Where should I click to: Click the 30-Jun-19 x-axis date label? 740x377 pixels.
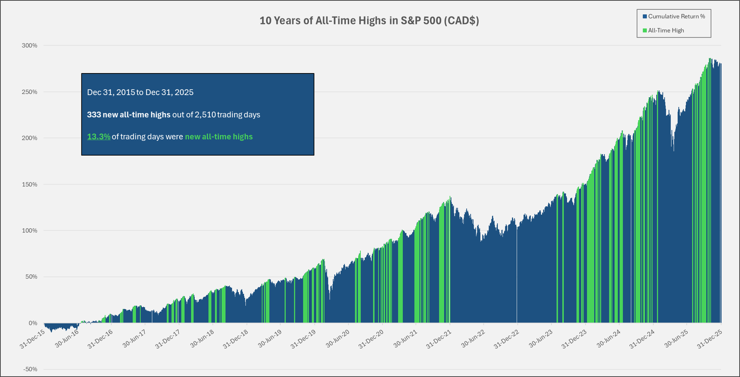point(270,339)
